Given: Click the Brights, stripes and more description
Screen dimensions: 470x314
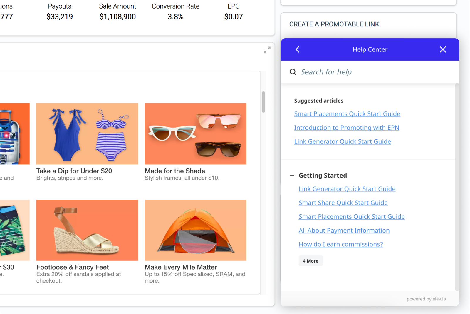Looking at the screenshot, I should (x=70, y=178).
